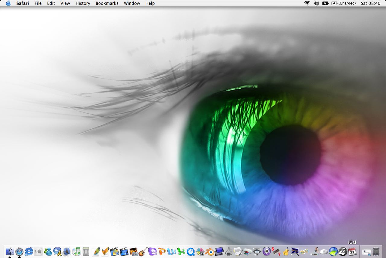
Task: Click the File menu in menu bar
Action: pyautogui.click(x=38, y=3)
